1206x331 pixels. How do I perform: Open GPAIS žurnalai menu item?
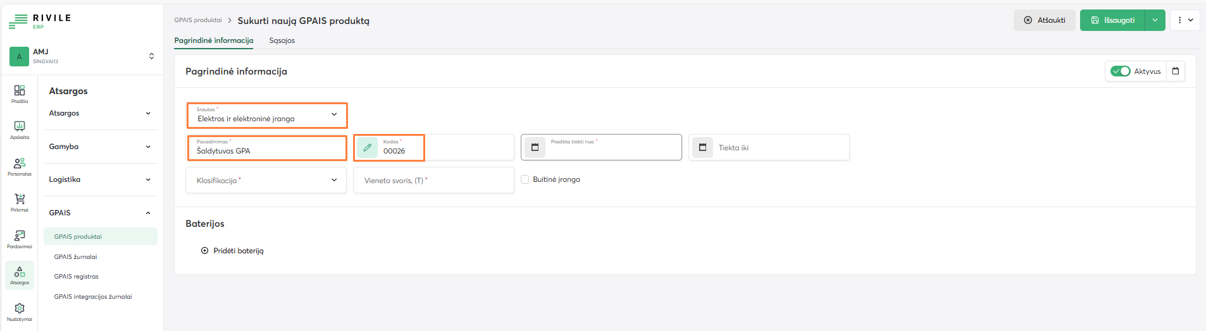coord(75,257)
